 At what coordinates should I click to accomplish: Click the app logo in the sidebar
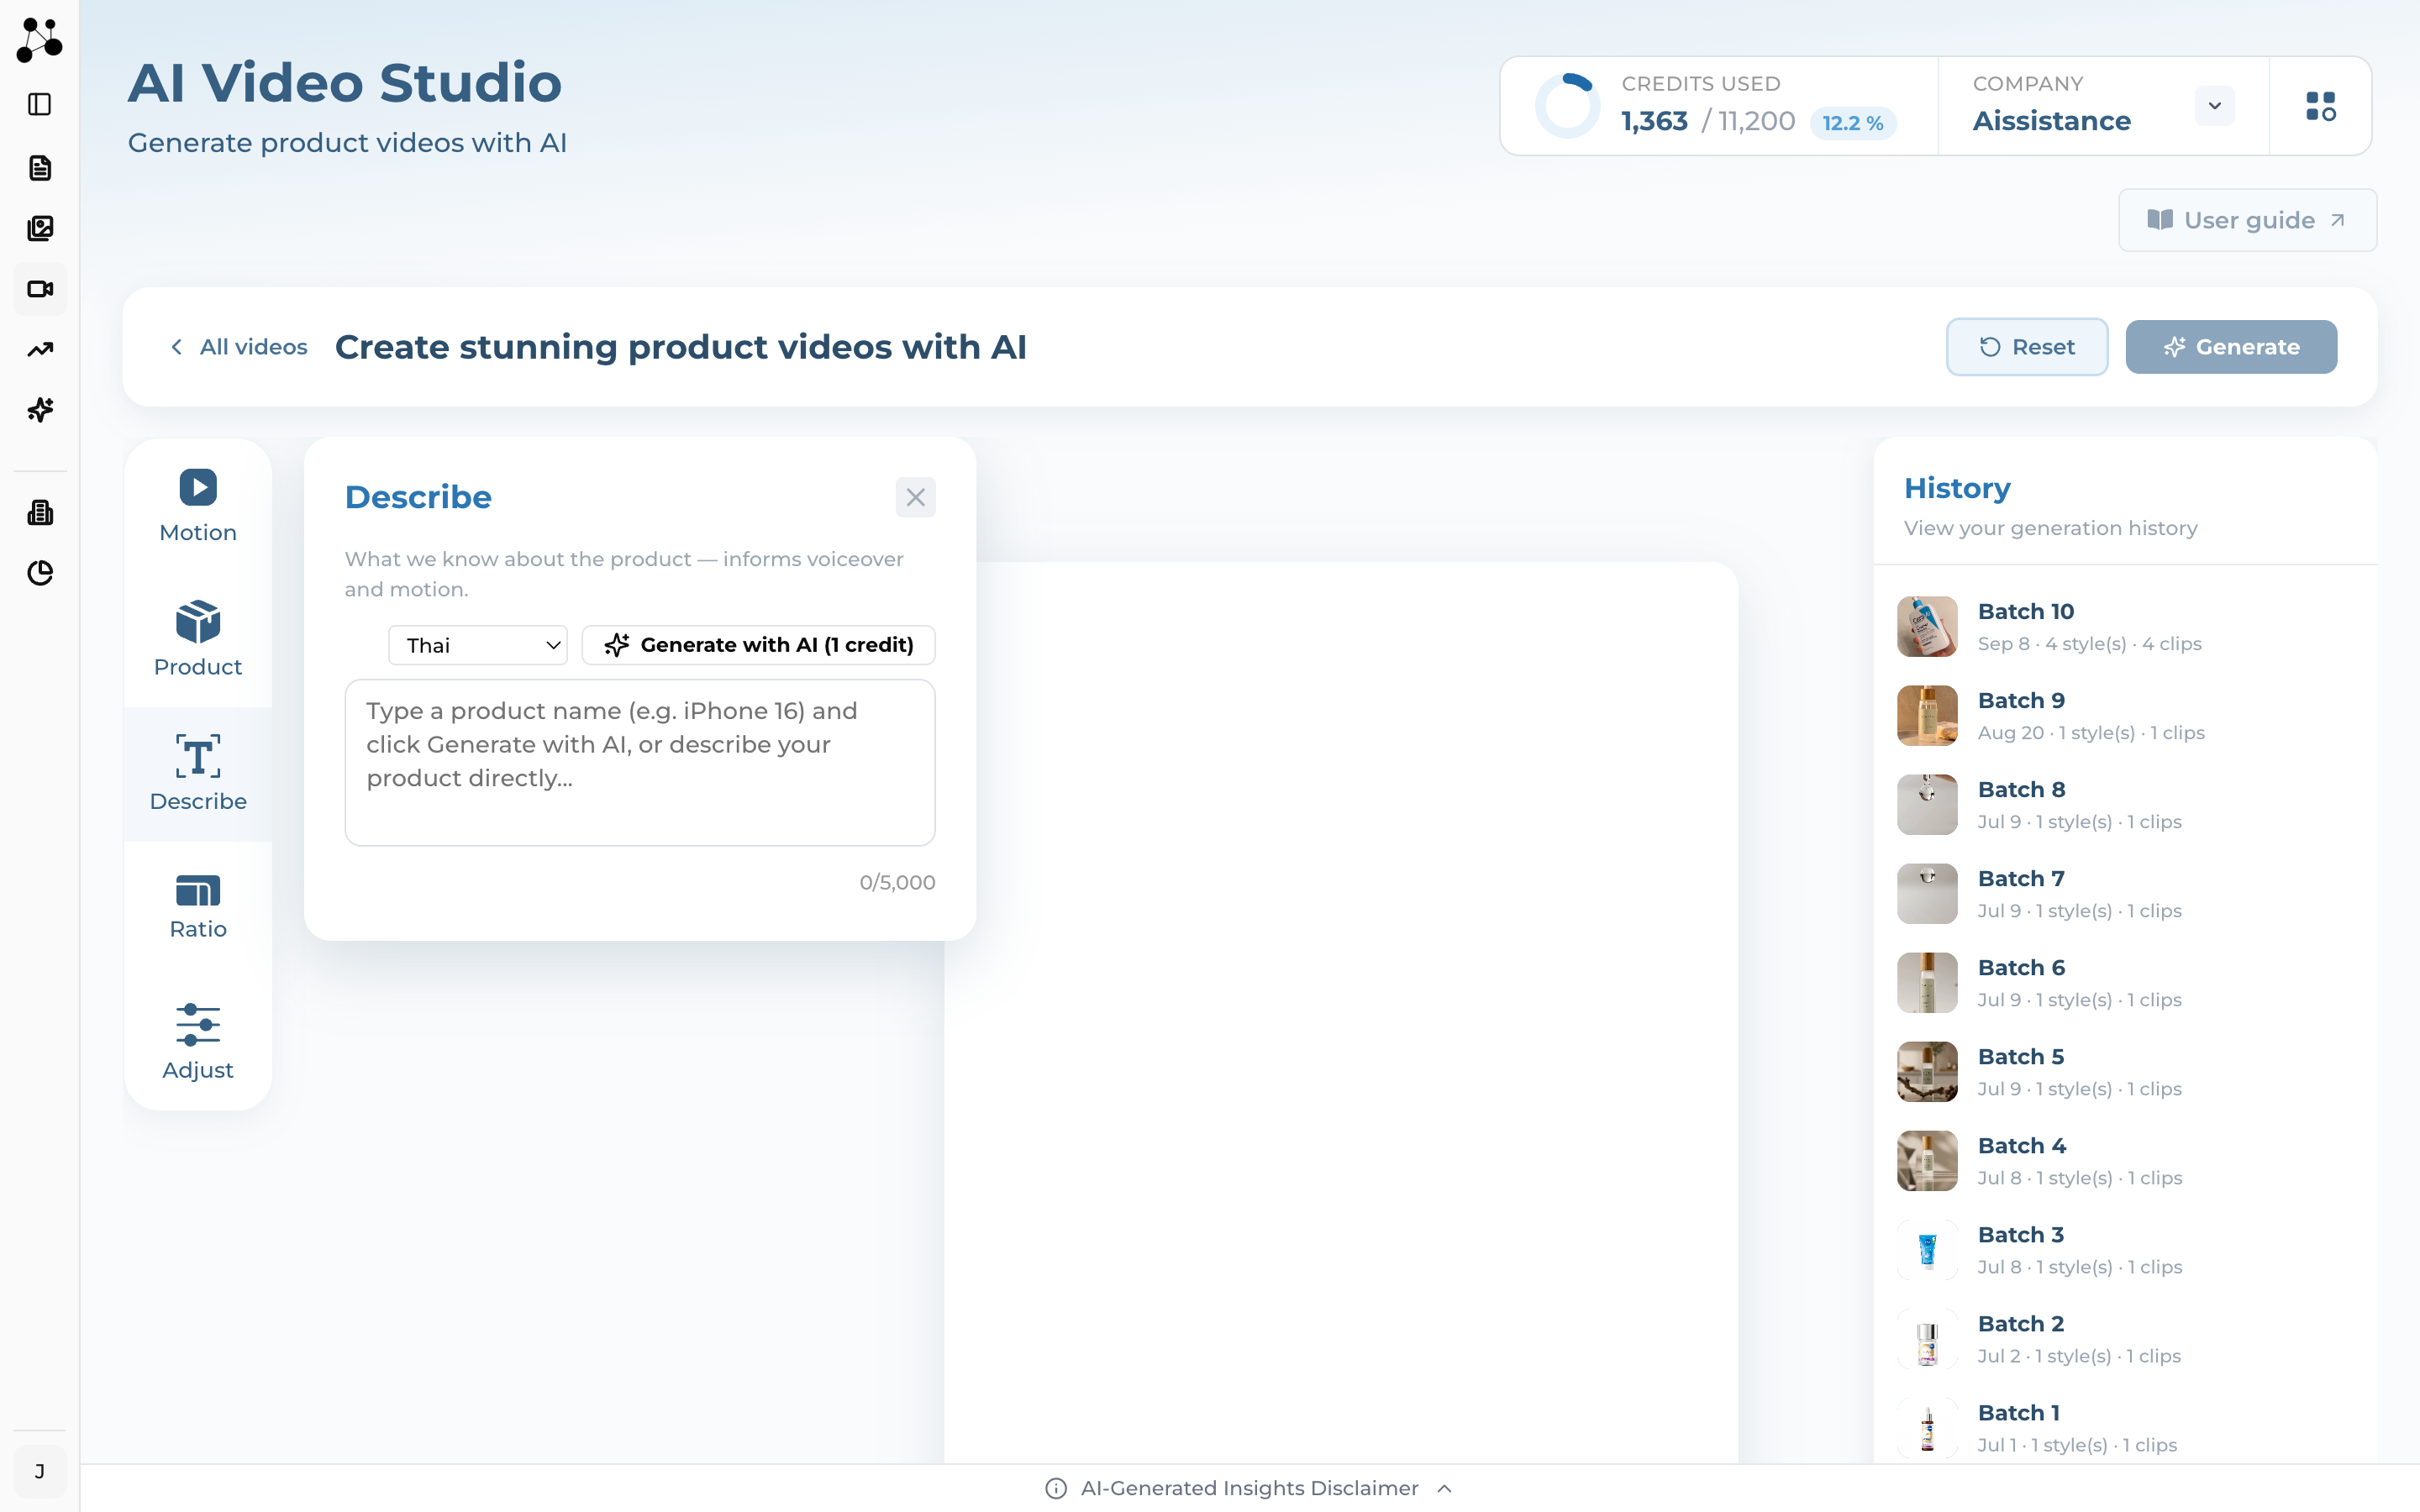(x=40, y=40)
